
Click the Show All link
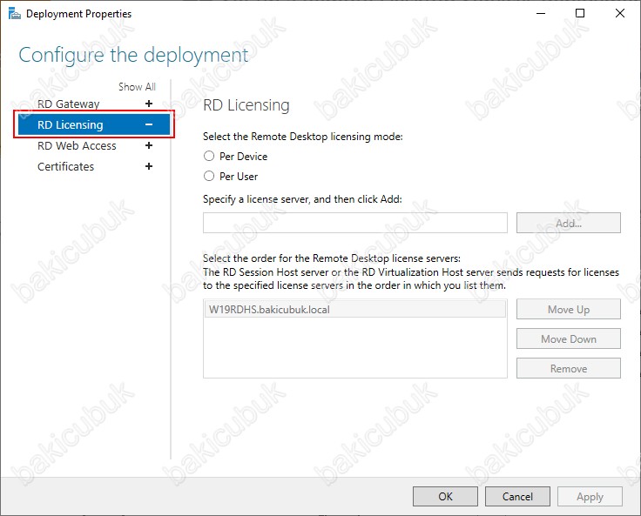pos(137,87)
